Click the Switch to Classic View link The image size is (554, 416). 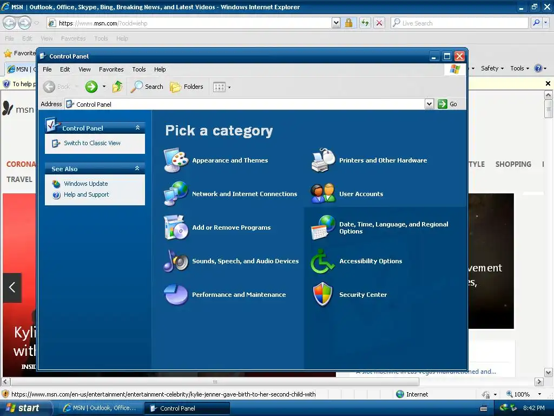tap(92, 143)
